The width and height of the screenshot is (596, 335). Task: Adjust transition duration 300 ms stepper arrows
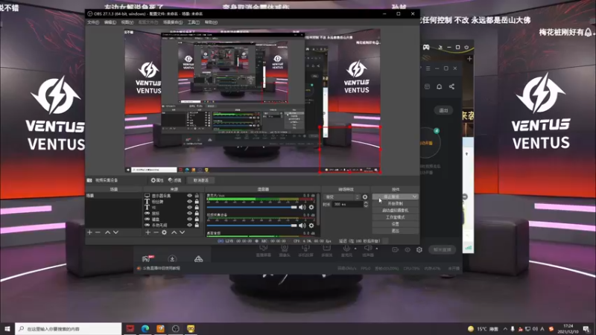click(366, 204)
